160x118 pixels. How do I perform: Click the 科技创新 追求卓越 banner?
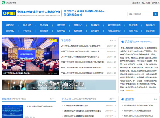59,85
